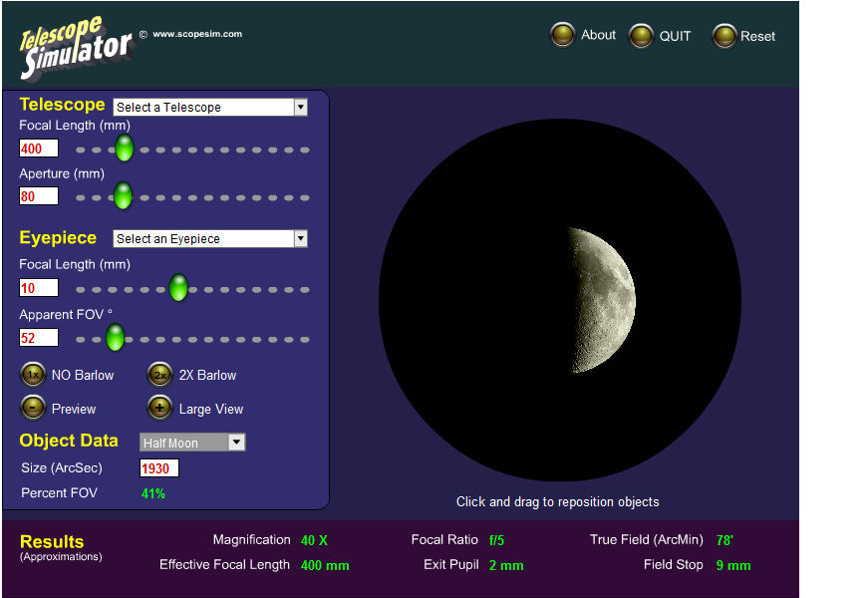Image resolution: width=861 pixels, height=598 pixels.
Task: Select the 2X Barlow button
Action: (x=159, y=375)
